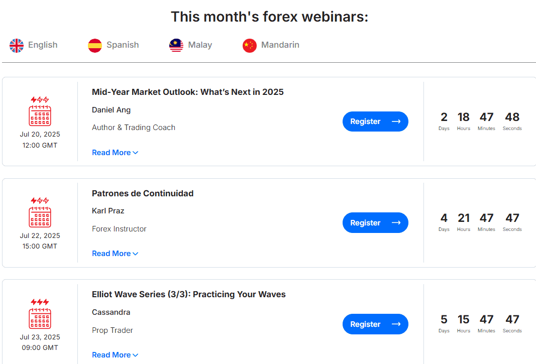
Task: Expand Read More under Elliot Wave Series
Action: 115,354
